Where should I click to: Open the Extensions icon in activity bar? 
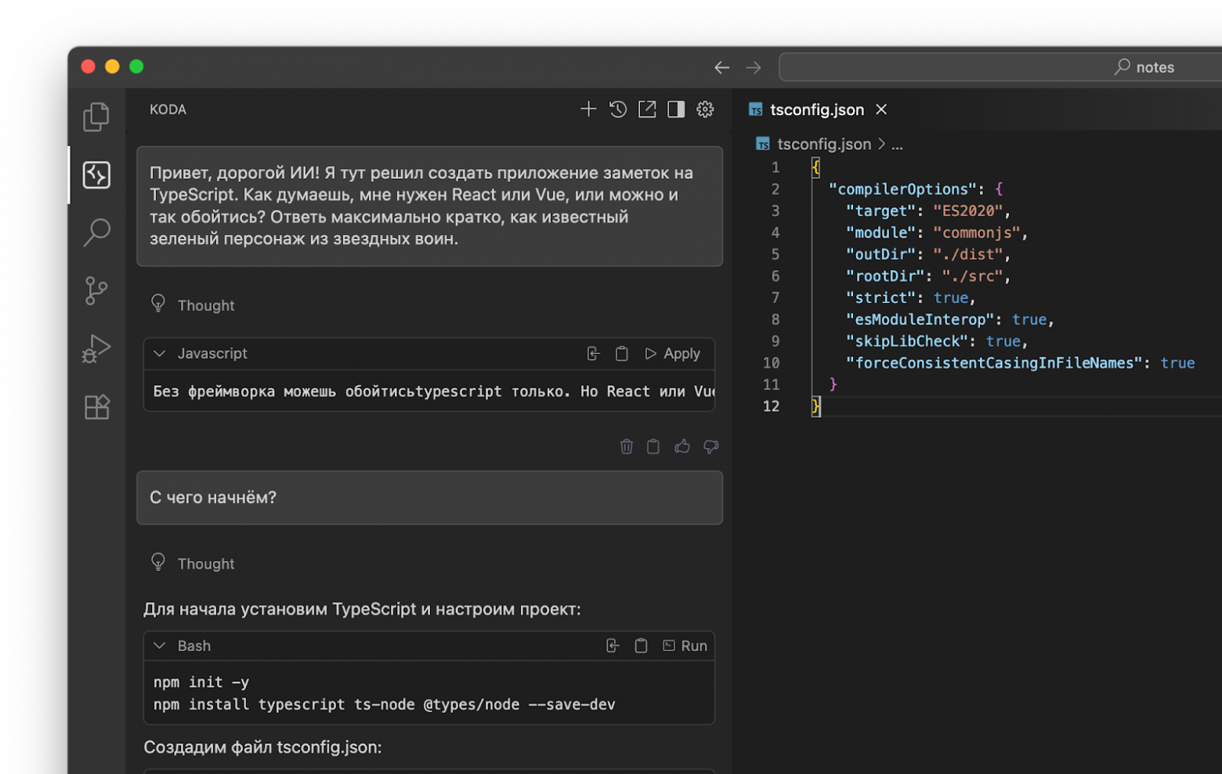coord(96,407)
